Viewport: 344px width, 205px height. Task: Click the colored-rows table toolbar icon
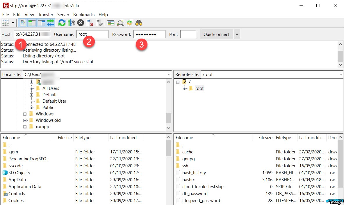point(111,23)
